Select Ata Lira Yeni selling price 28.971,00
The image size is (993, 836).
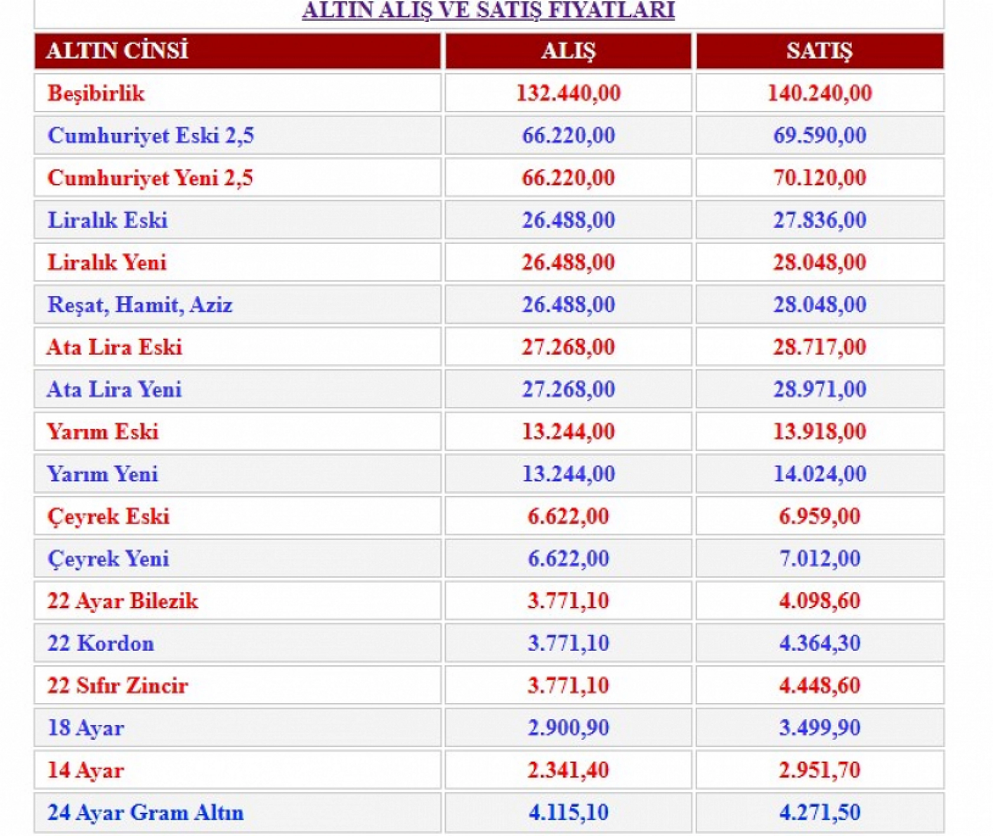click(819, 390)
